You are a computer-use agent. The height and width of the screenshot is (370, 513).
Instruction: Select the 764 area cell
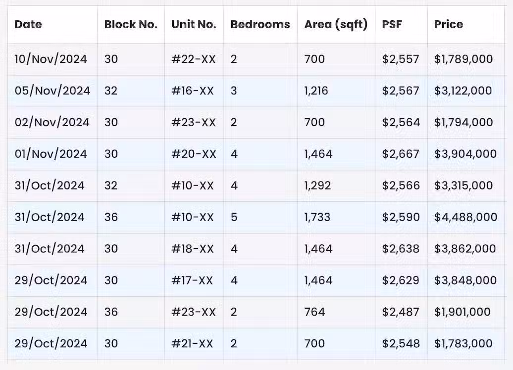(314, 312)
